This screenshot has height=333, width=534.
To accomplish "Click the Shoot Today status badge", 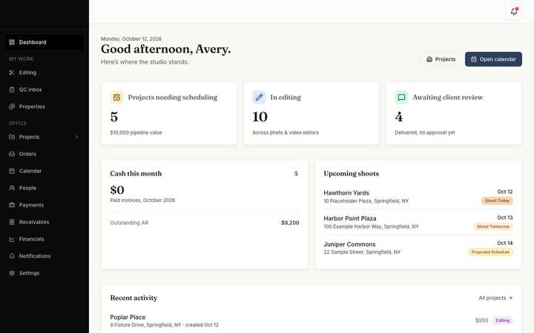I will (x=497, y=201).
